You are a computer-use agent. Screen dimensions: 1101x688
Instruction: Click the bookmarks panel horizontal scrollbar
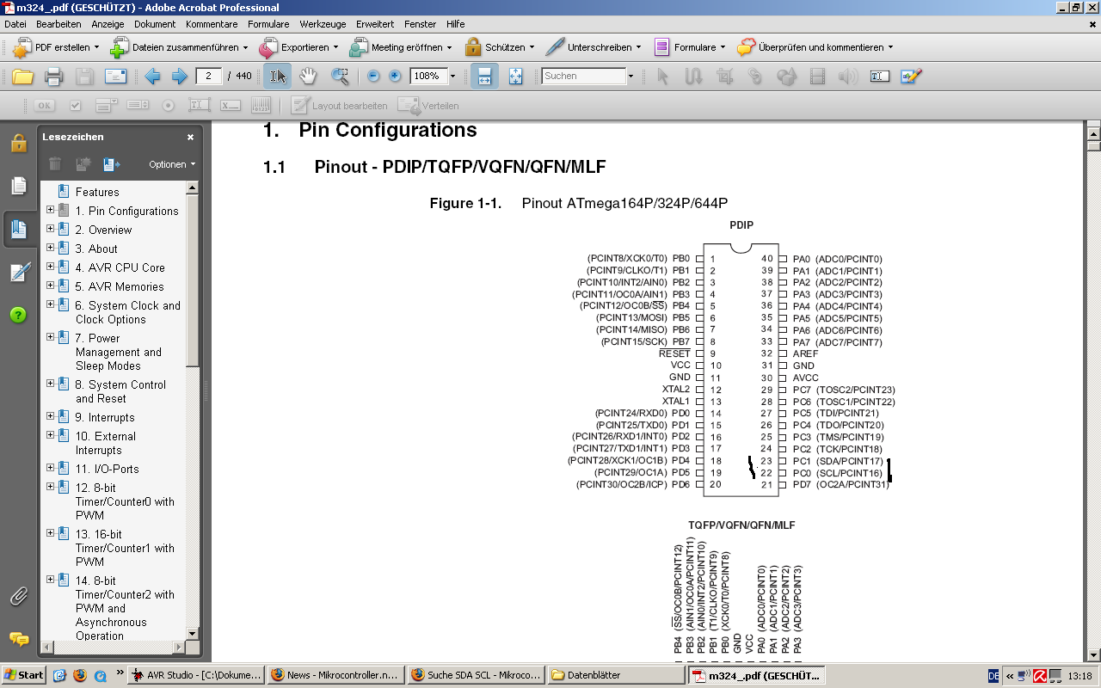click(x=114, y=647)
